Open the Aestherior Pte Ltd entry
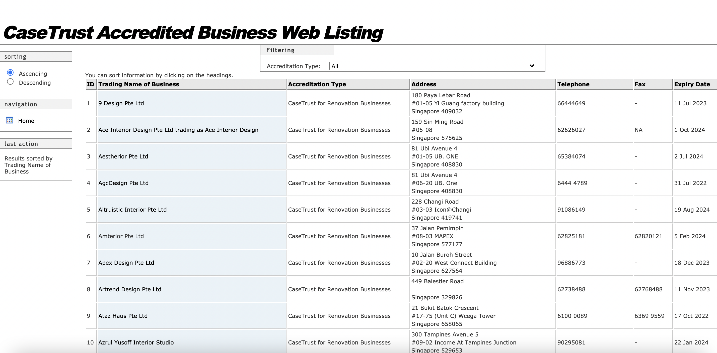Image resolution: width=717 pixels, height=353 pixels. click(x=123, y=156)
